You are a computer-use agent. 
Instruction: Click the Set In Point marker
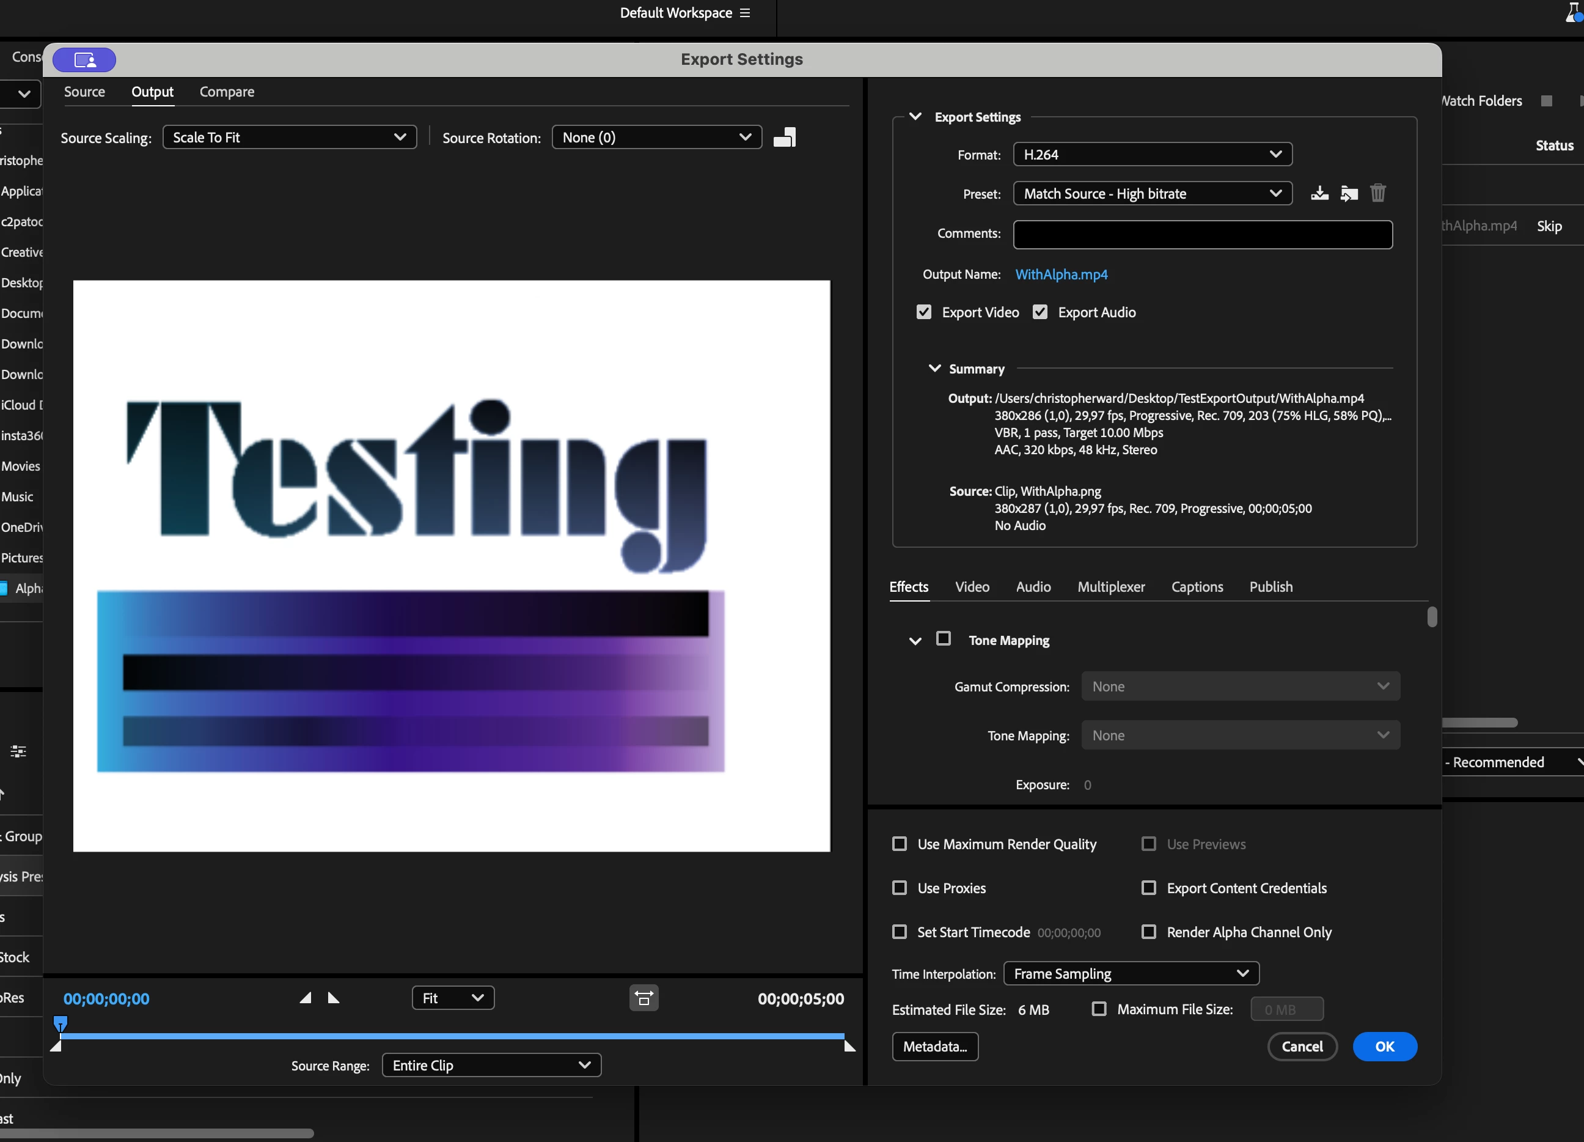tap(305, 998)
